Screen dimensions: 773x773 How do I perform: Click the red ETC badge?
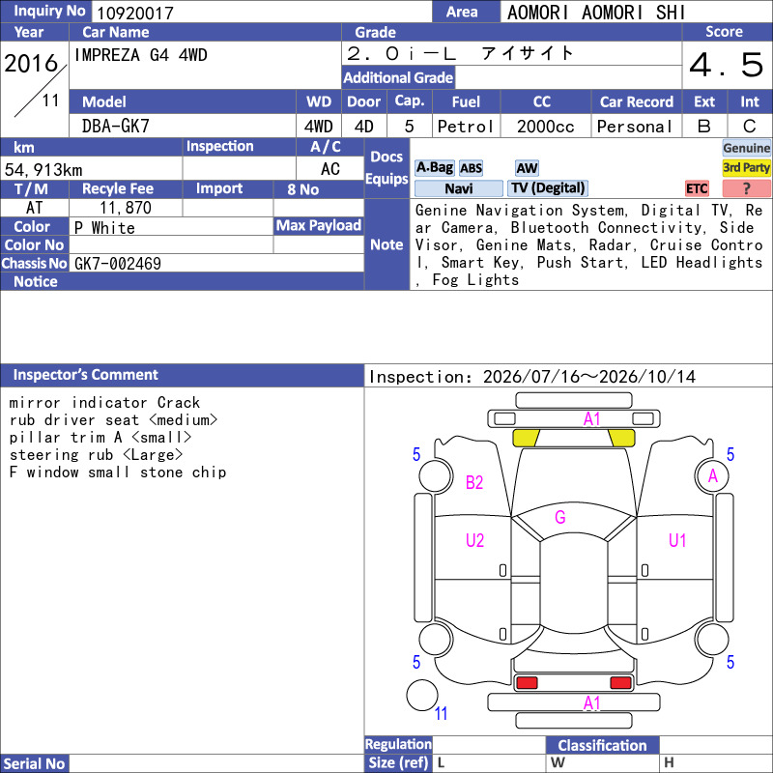(x=697, y=188)
